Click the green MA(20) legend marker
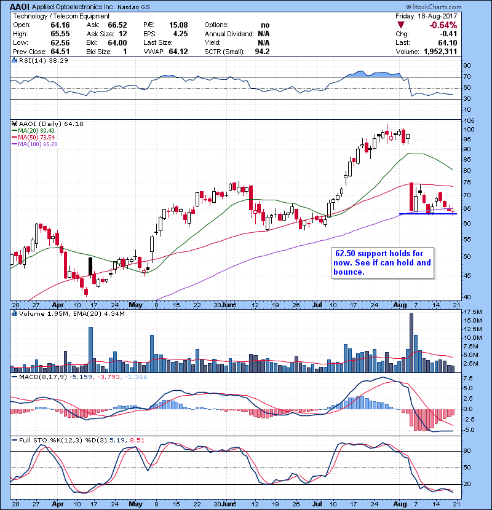The height and width of the screenshot is (510, 492). [14, 130]
